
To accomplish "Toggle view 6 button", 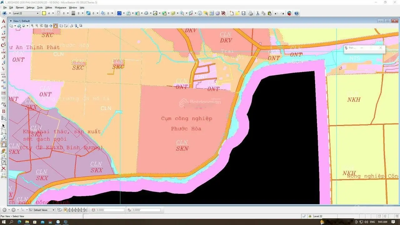I will (x=80, y=210).
